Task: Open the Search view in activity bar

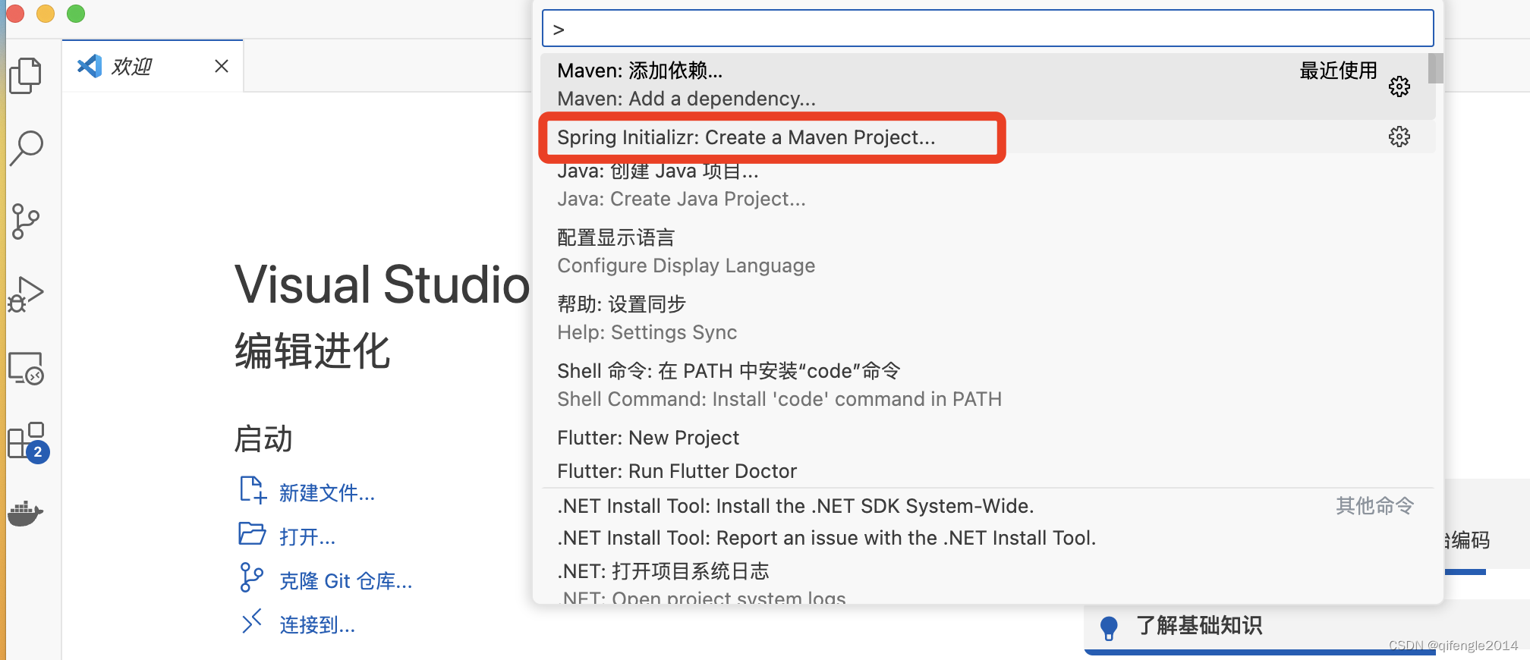Action: (27, 148)
